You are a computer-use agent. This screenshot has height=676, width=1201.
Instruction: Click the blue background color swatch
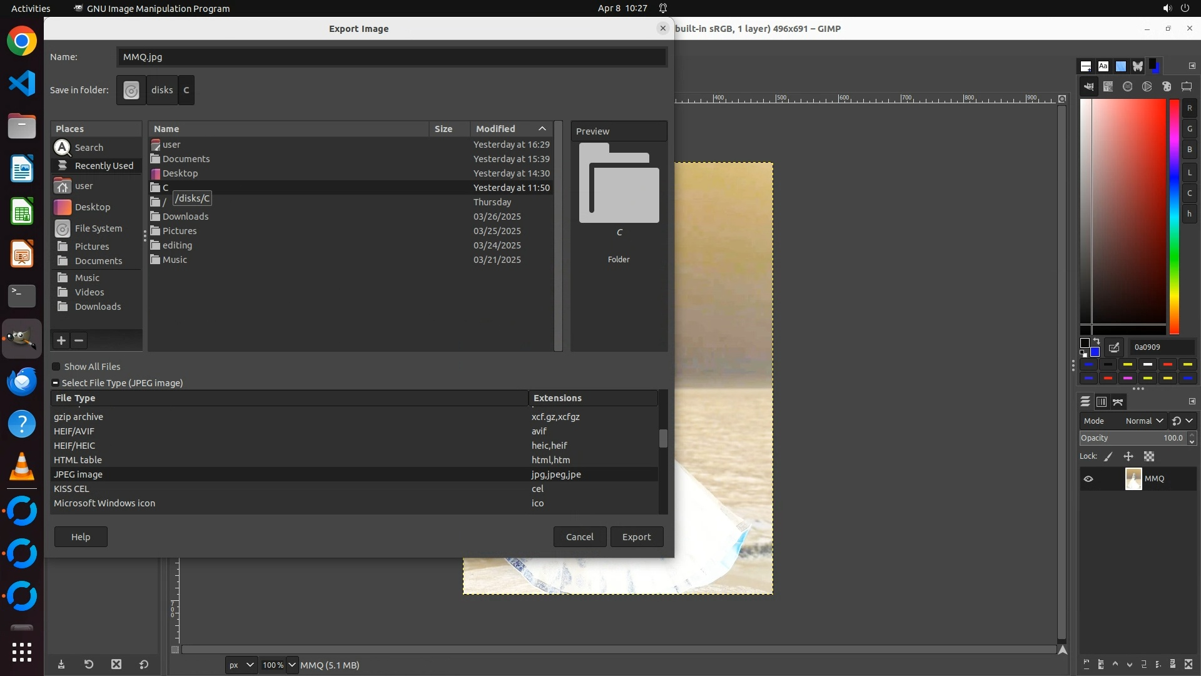click(1095, 352)
